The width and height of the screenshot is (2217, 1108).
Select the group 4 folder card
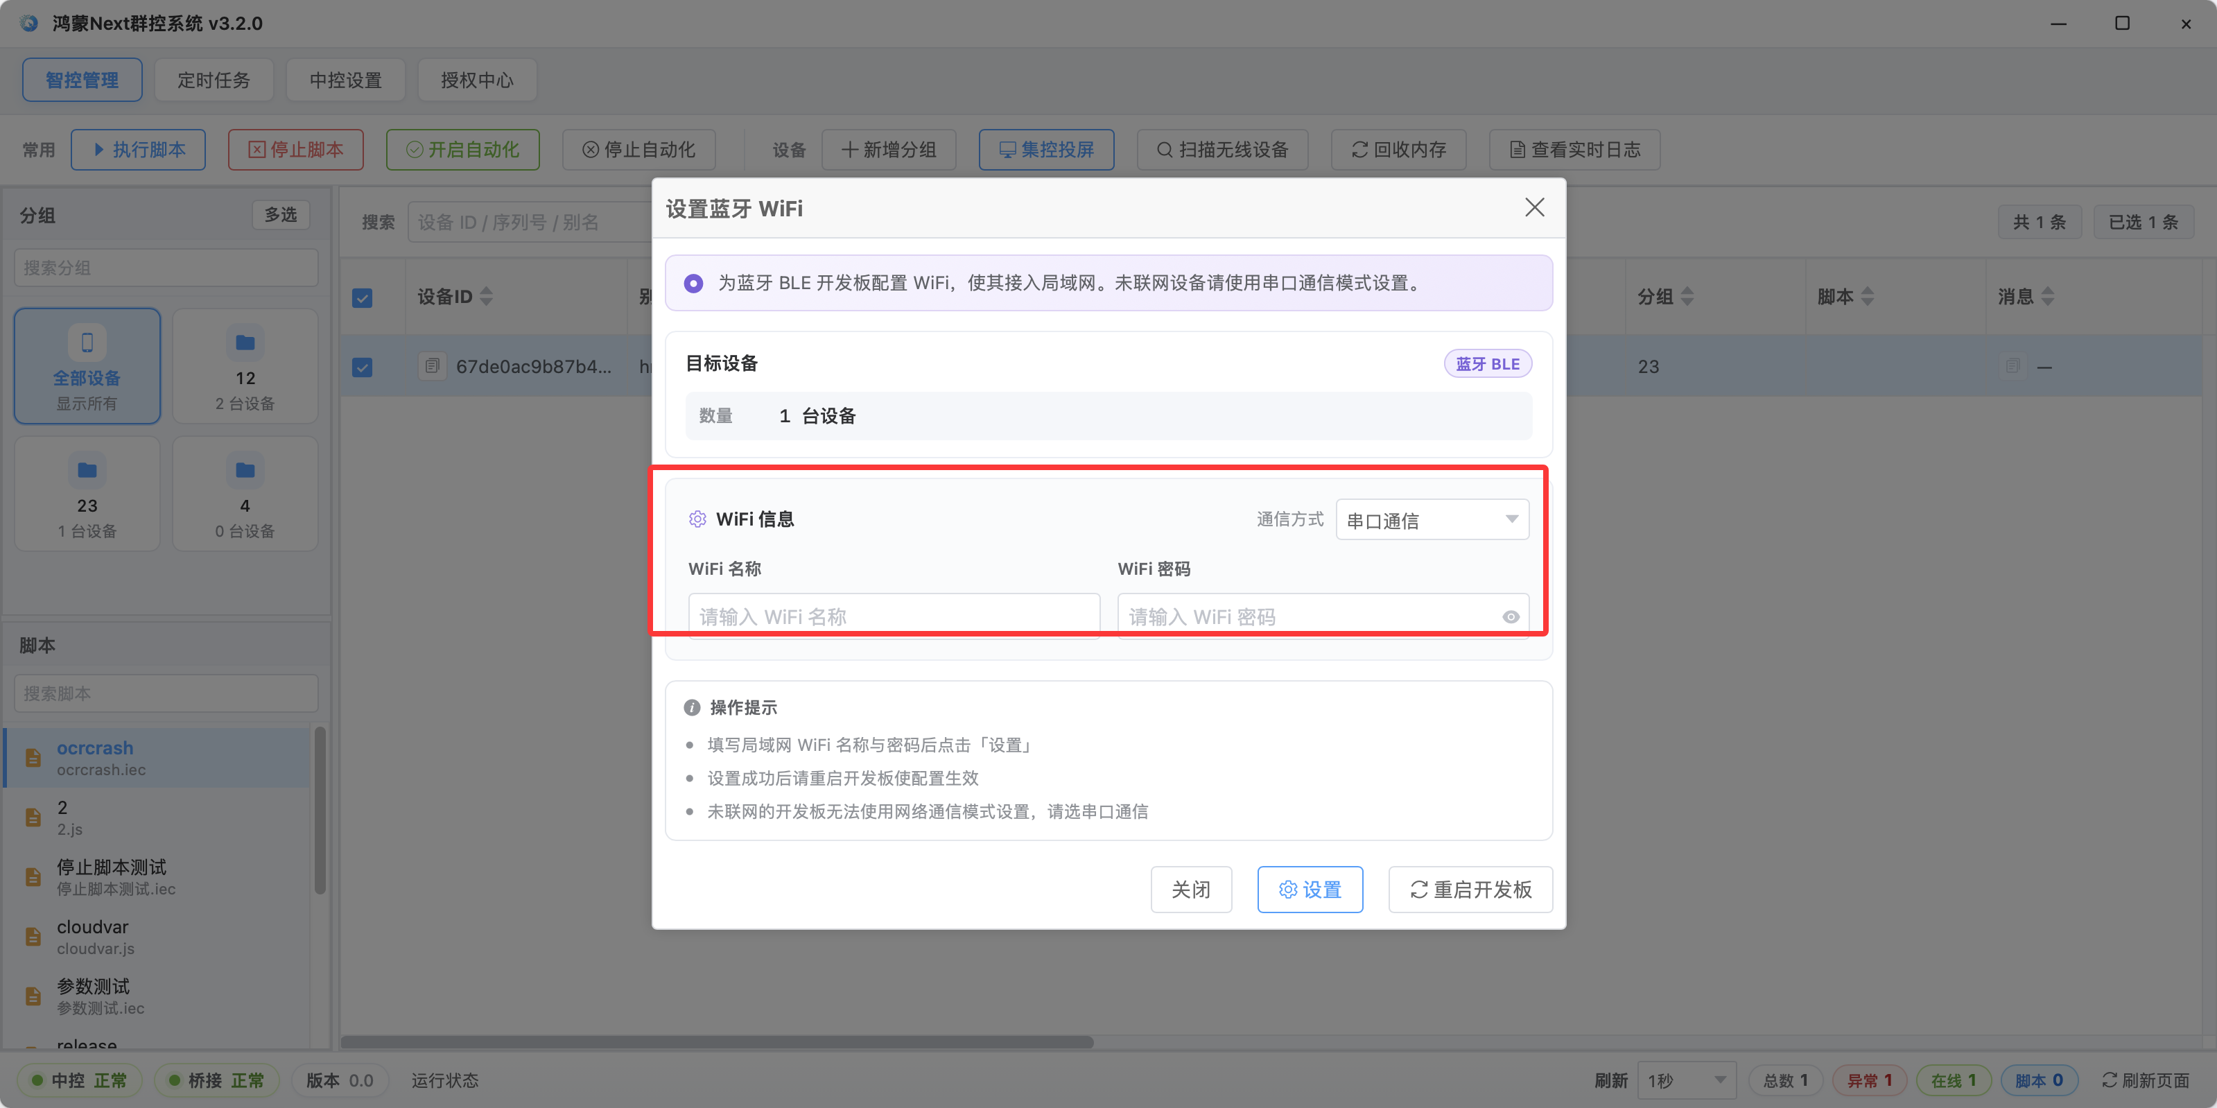pyautogui.click(x=245, y=494)
